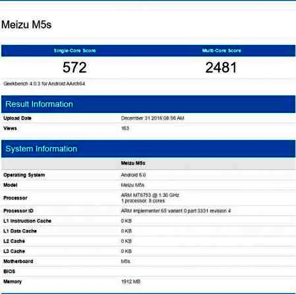Click the System Information section header

point(41,149)
